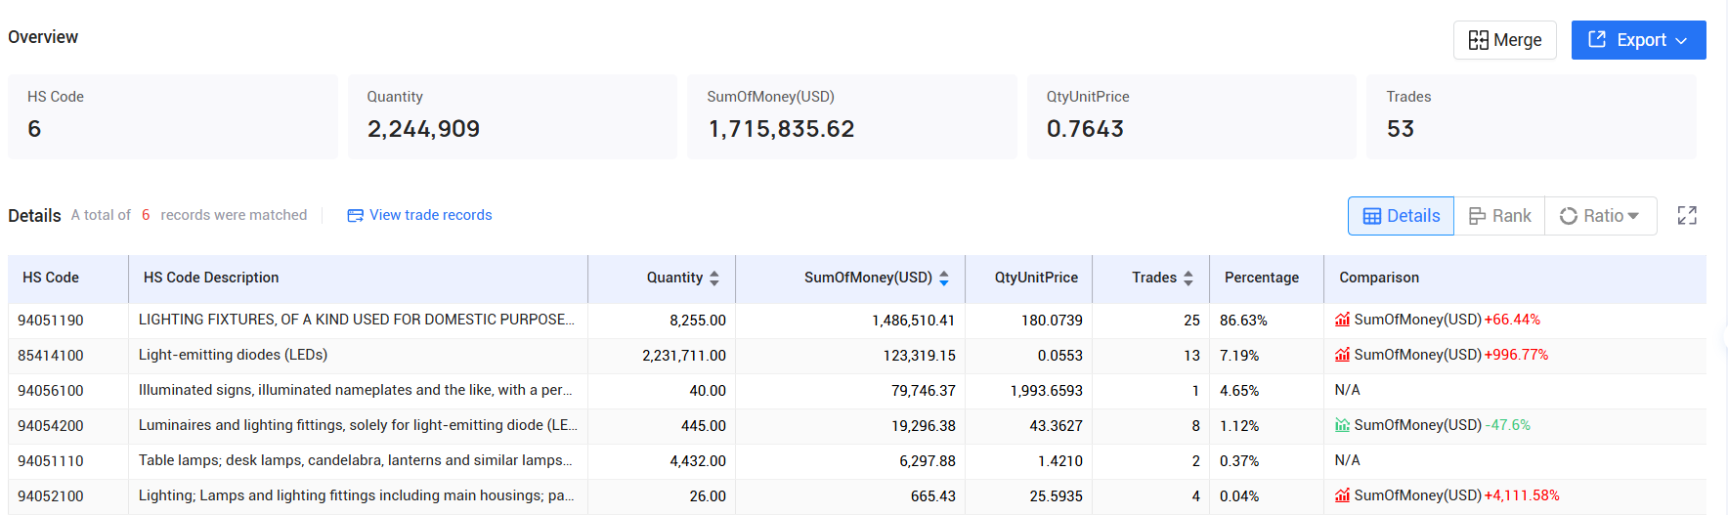
Task: Click Light-emitting diodes (LEDs) description
Action: (233, 355)
